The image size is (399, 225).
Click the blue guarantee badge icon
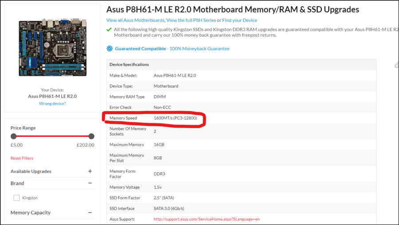point(110,49)
